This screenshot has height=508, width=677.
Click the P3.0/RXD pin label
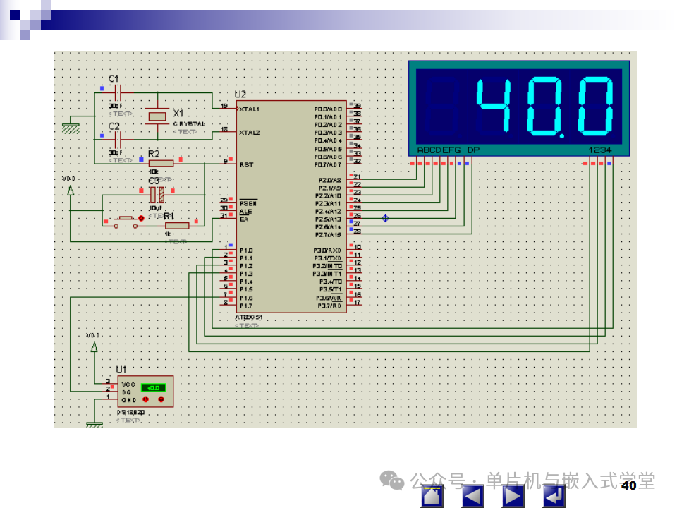pos(327,250)
